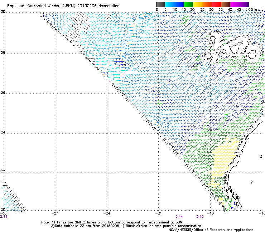Click the longitude "-21" label on the bottom axis
Screen dimensions: 265x232
pos(159,213)
